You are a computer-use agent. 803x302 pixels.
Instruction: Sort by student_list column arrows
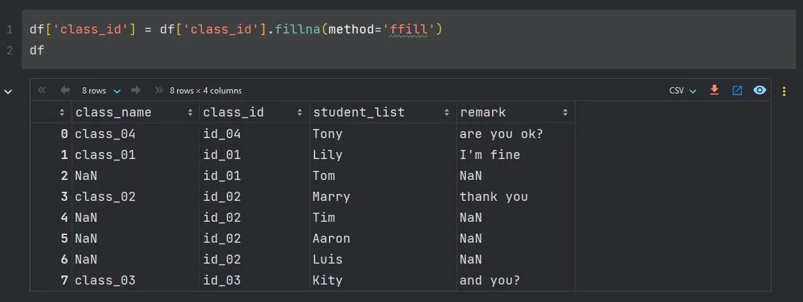pos(447,112)
